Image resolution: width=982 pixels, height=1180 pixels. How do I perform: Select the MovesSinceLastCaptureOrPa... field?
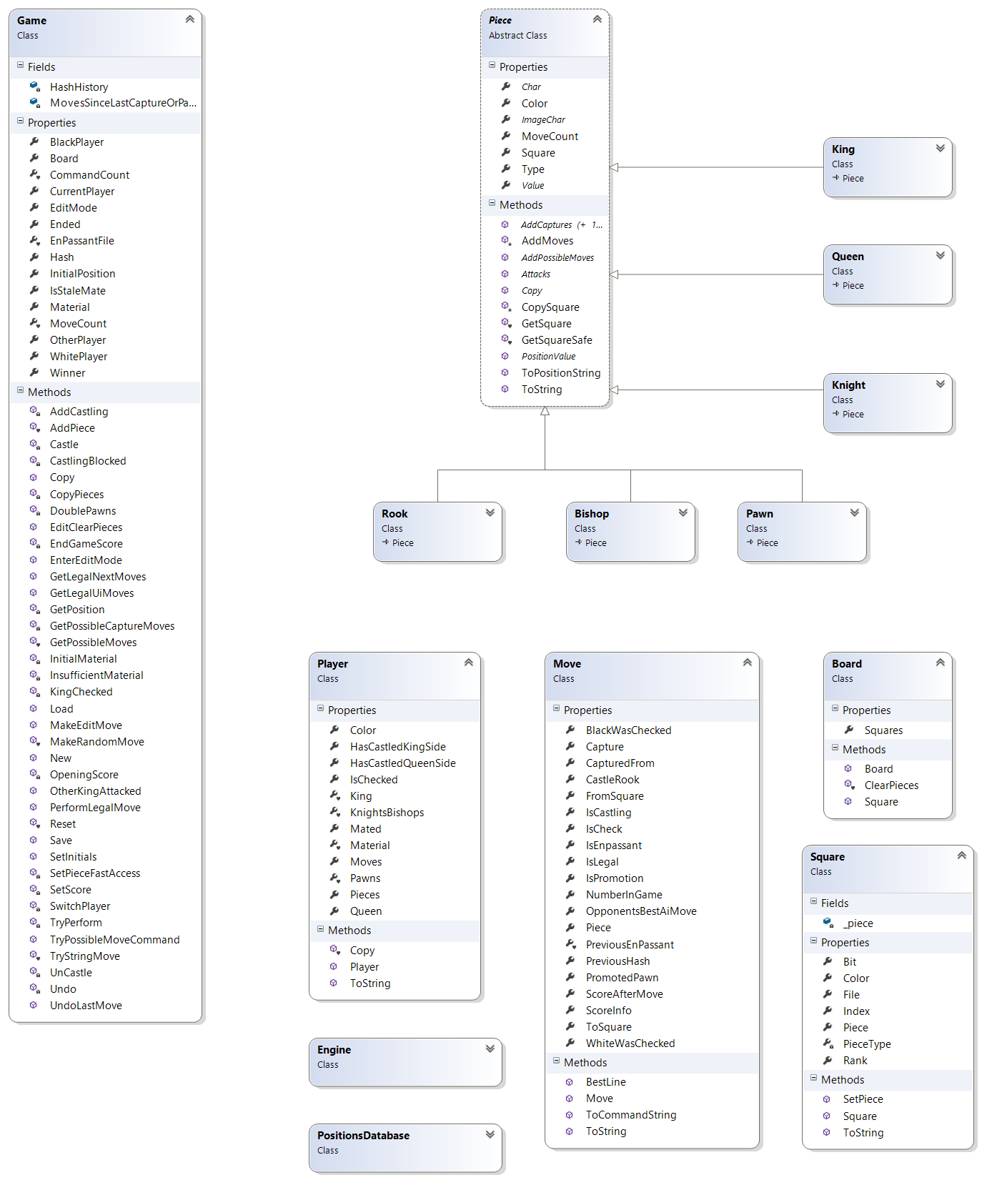pyautogui.click(x=123, y=103)
